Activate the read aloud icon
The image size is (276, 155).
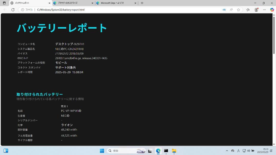231,10
